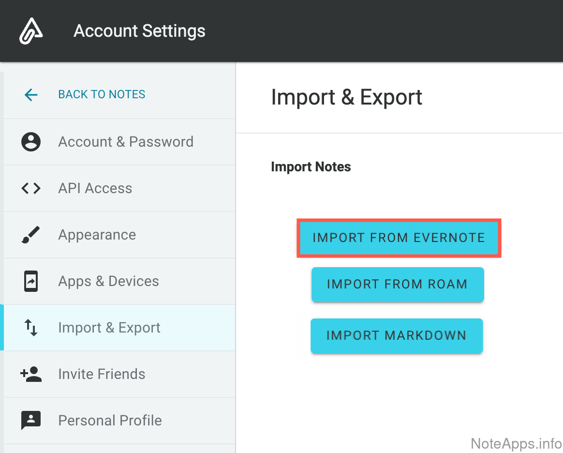563x453 pixels.
Task: Click the back arrow icon
Action: 31,95
